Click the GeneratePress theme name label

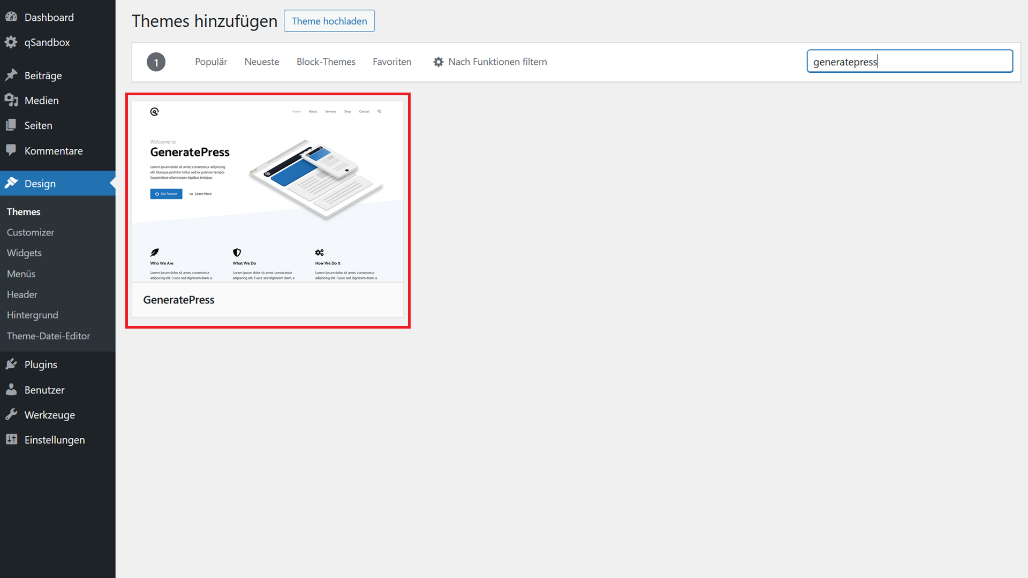(x=179, y=300)
